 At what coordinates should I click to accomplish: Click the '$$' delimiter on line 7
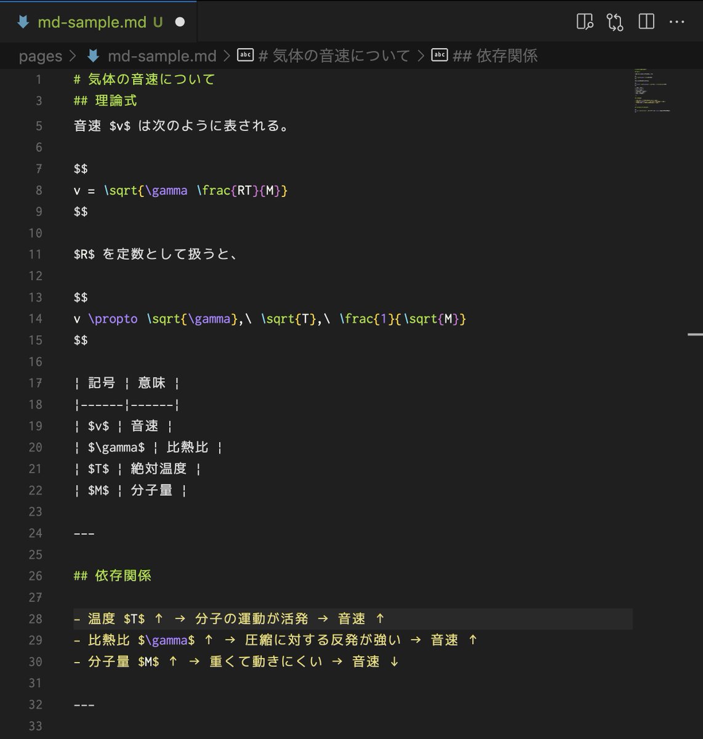point(81,169)
